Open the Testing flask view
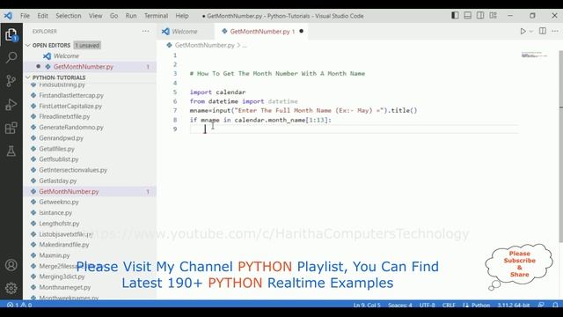Image resolution: width=563 pixels, height=317 pixels. coord(11,151)
